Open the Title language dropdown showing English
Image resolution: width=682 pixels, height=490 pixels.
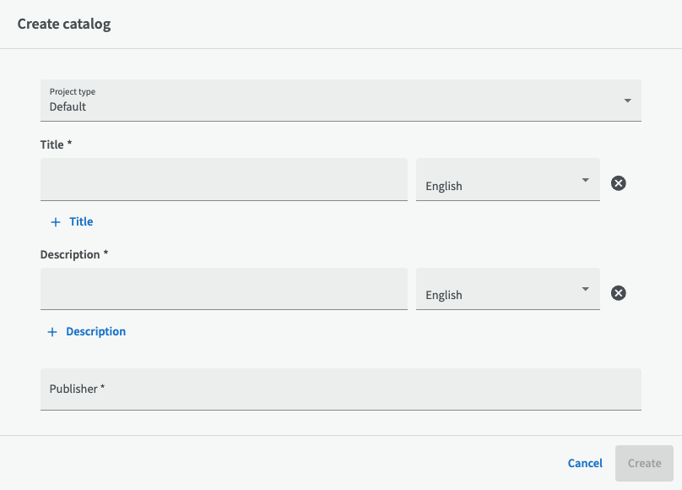(507, 179)
